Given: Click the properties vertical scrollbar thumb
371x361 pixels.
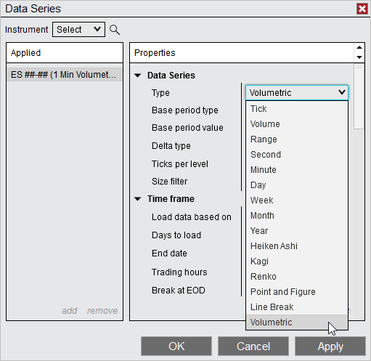Looking at the screenshot, I should pyautogui.click(x=359, y=97).
